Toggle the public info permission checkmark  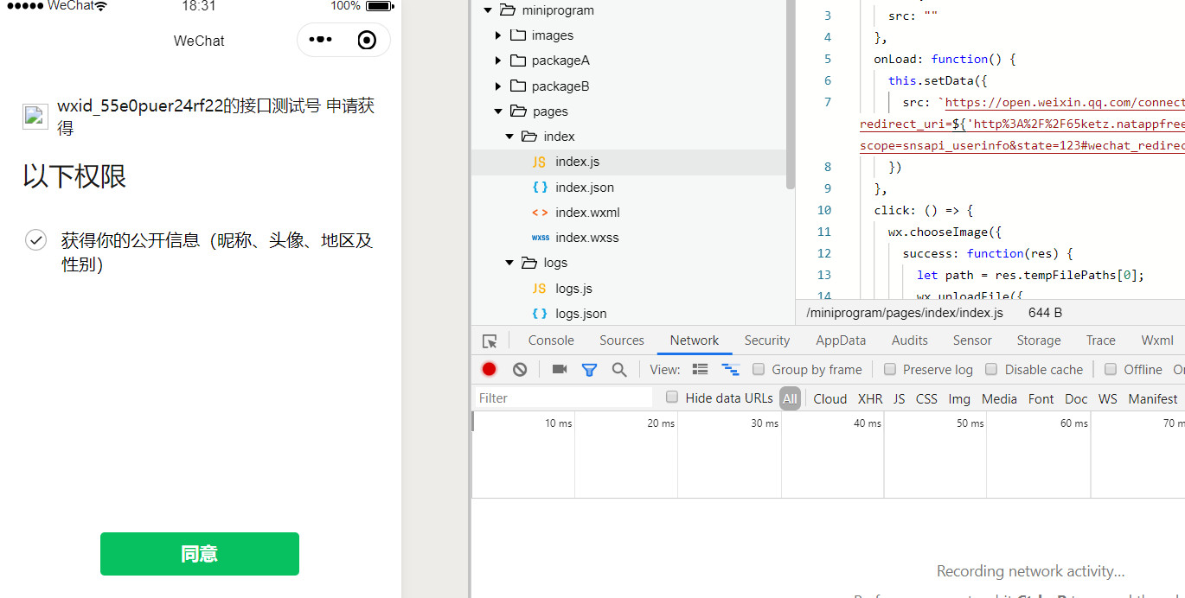[x=35, y=240]
